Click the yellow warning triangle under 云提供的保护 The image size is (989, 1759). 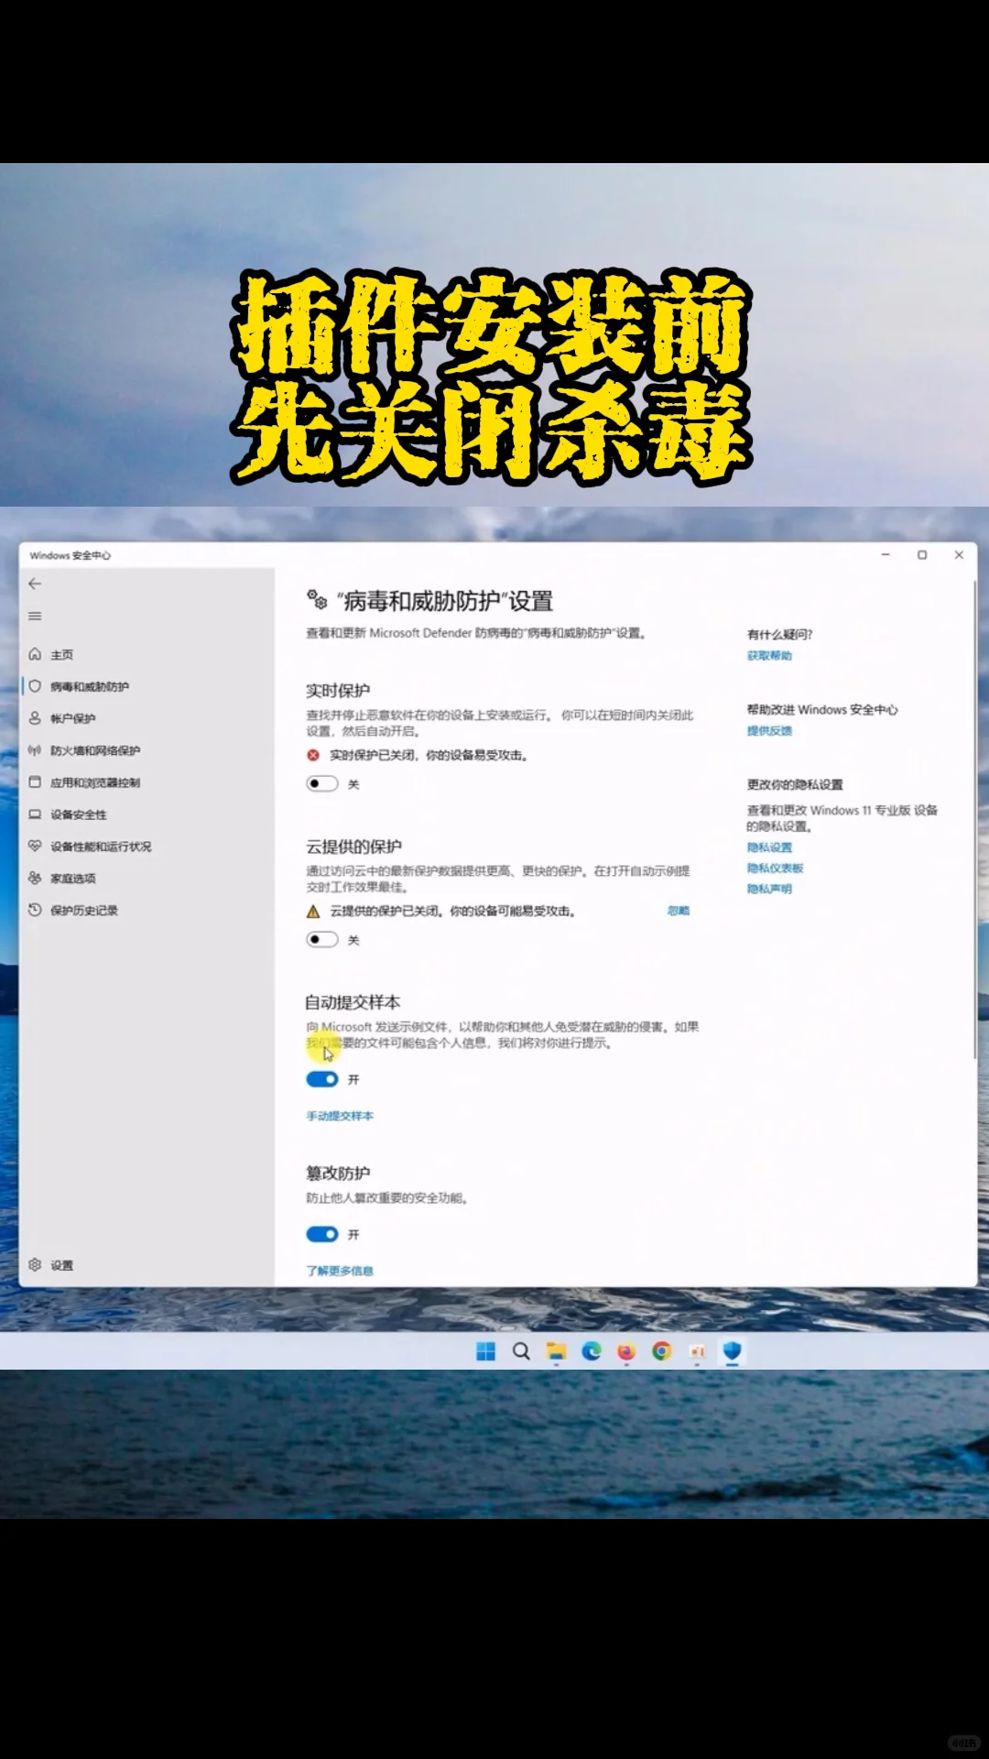coord(313,912)
